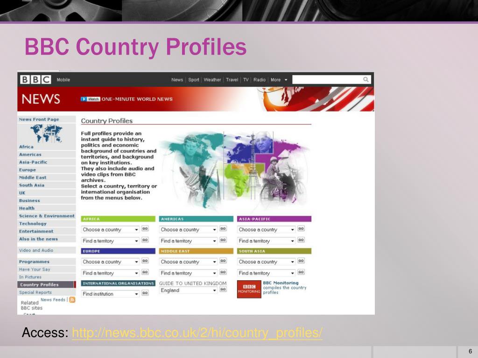Viewport: 478px width, 358px height.
Task: Click the News Feeds RSS icon
Action: (72, 300)
